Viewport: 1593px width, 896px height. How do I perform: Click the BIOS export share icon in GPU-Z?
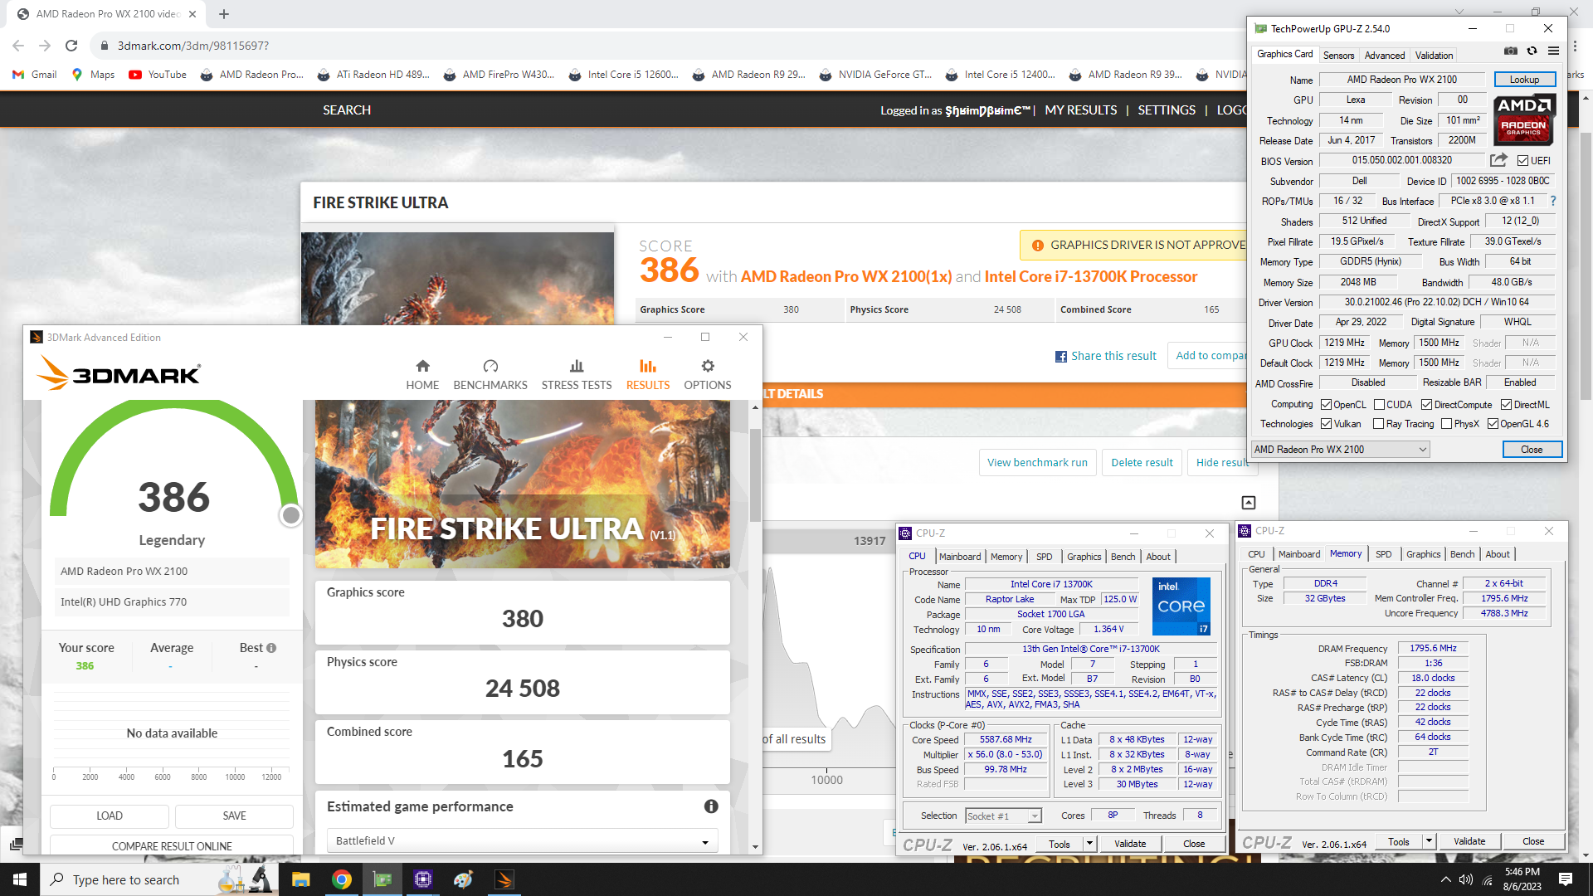(1498, 160)
